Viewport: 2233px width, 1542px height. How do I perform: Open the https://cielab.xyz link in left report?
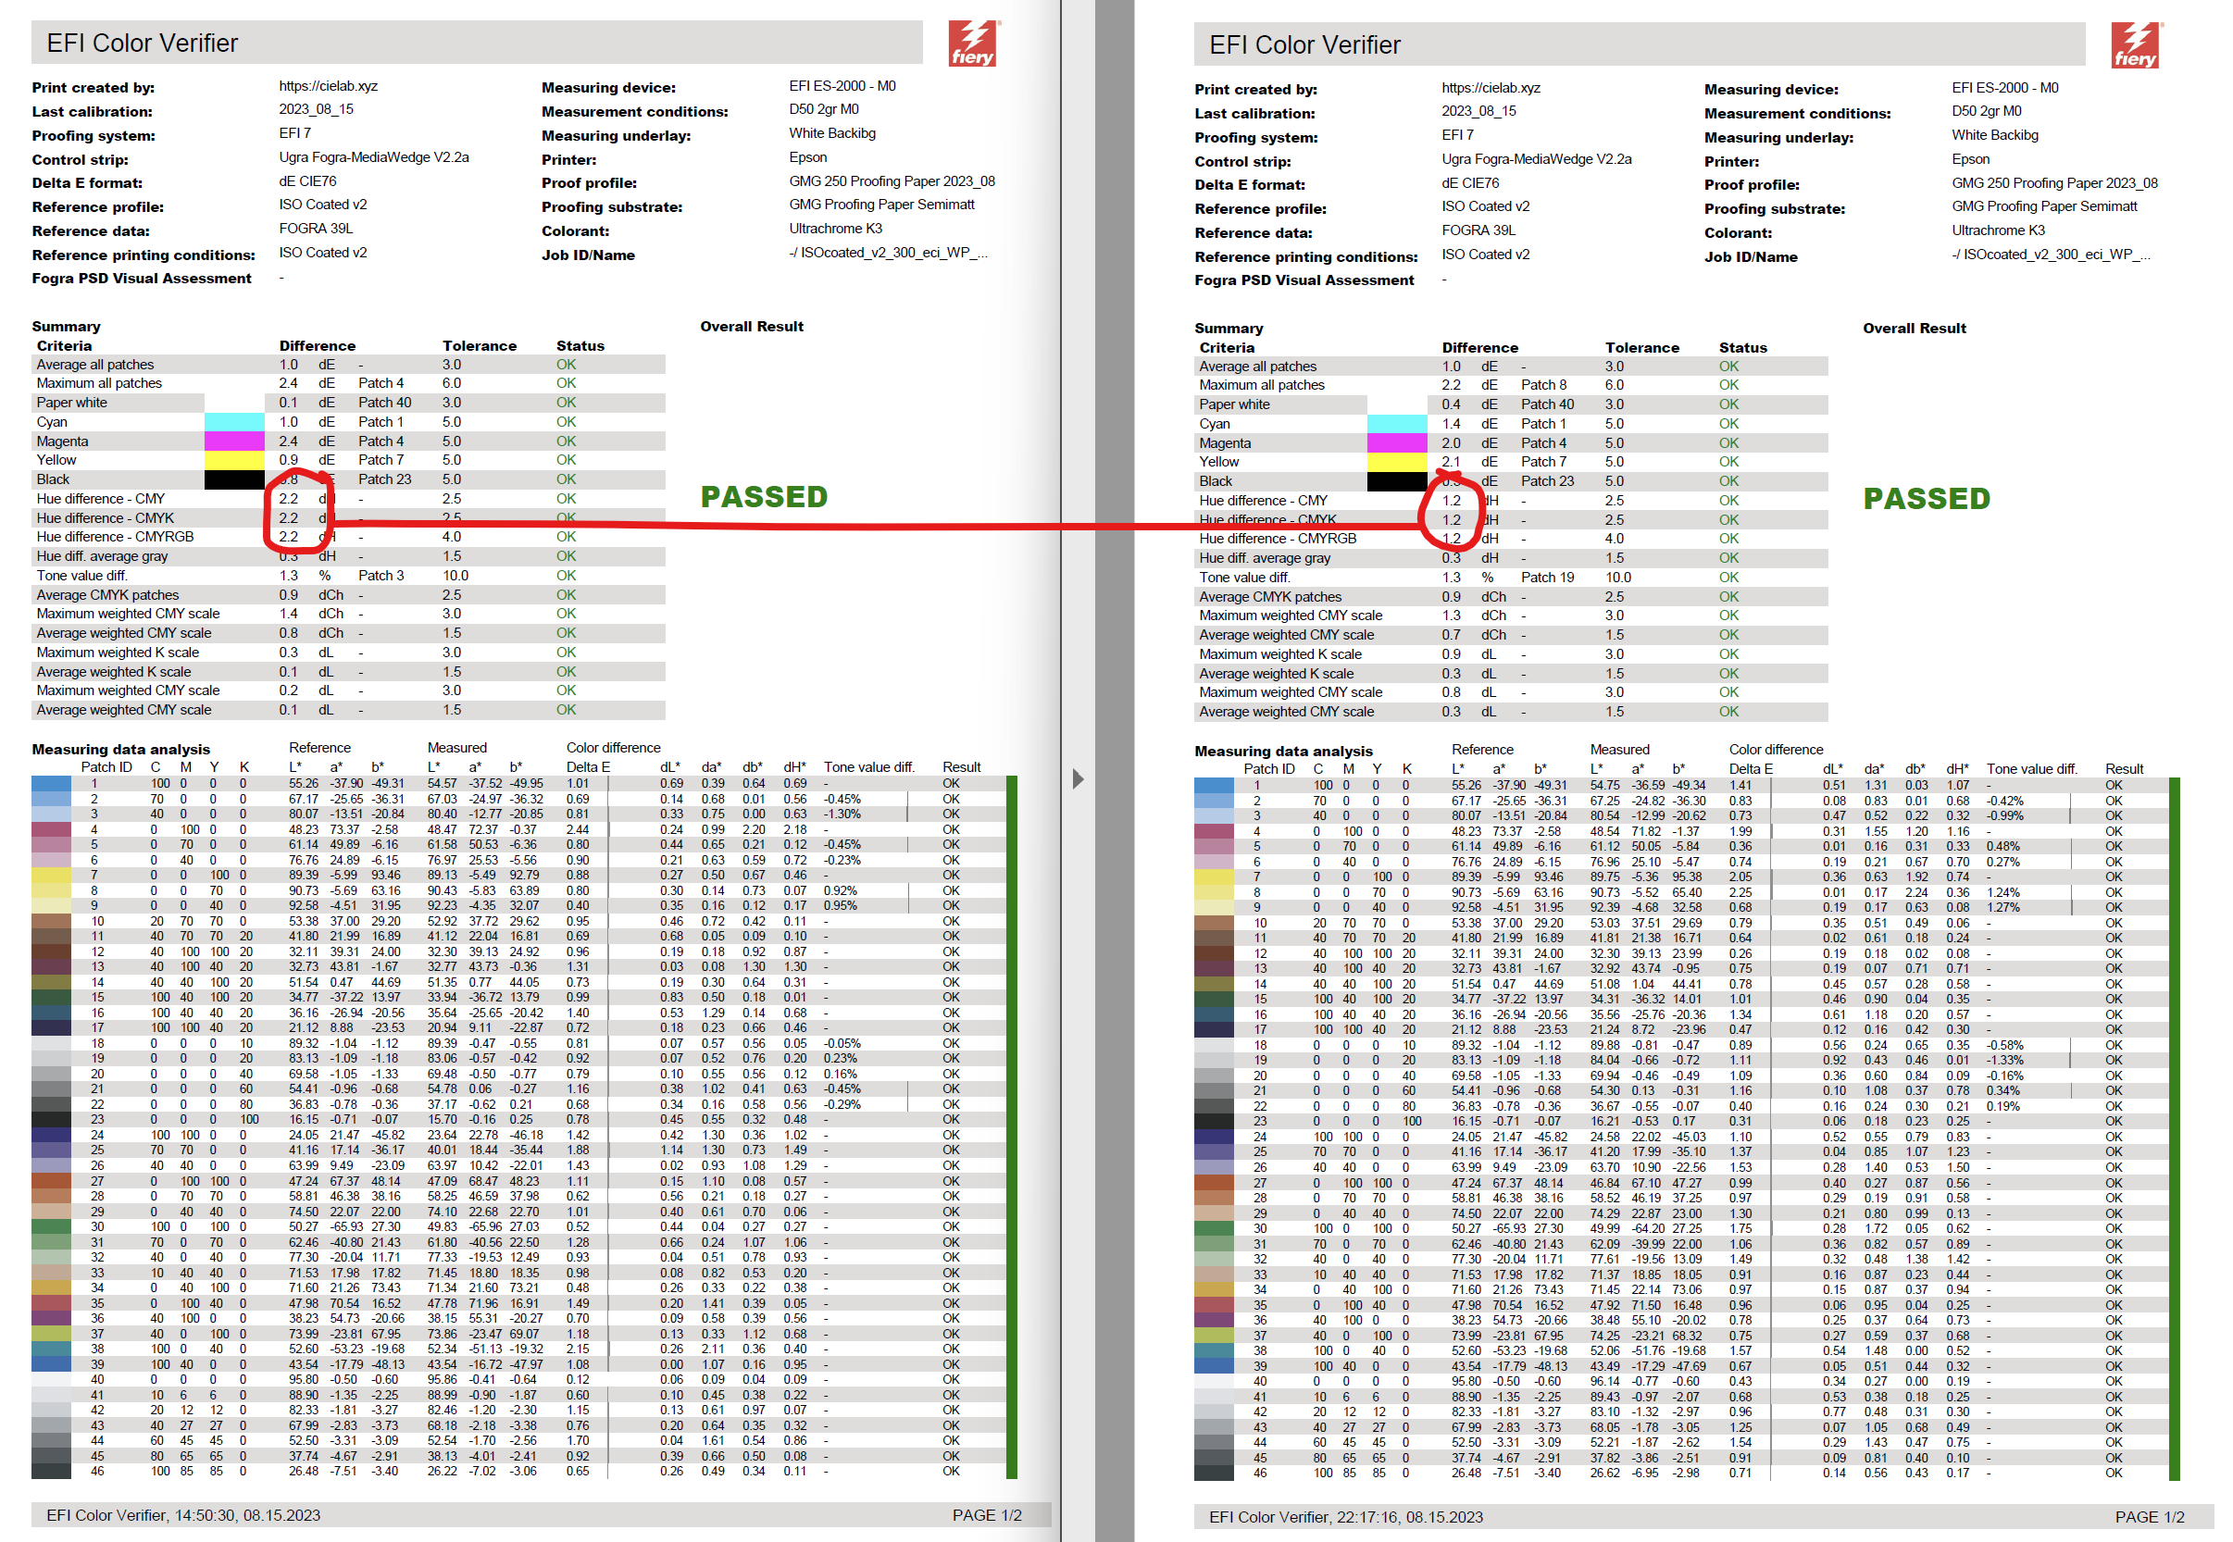(x=328, y=86)
